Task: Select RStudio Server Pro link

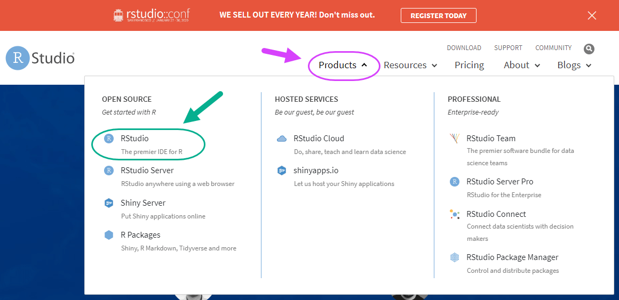Action: coord(500,182)
